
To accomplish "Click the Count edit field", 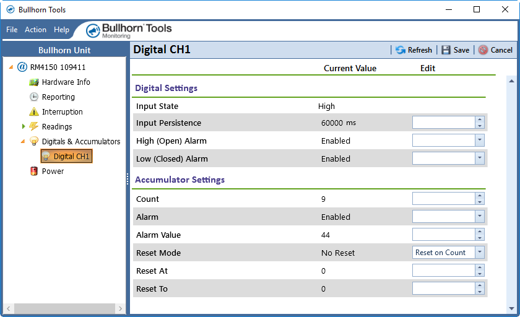I will tap(444, 199).
